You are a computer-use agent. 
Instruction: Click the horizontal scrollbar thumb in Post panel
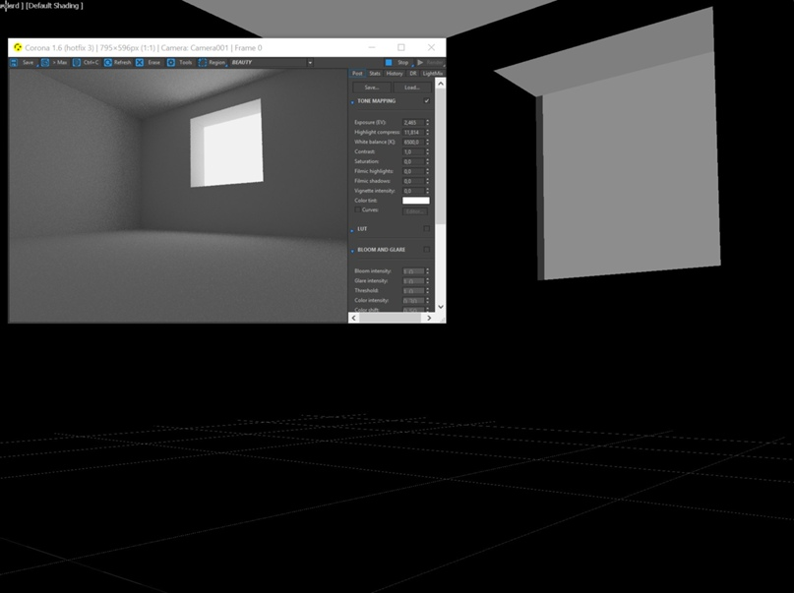(390, 318)
